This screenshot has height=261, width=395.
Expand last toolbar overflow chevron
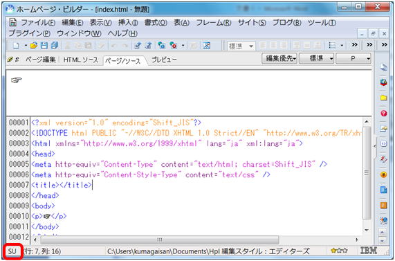(384, 45)
